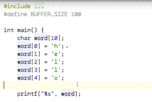This screenshot has height=102, width=152.
Task: Click the line word[2] = 'l';
Action: [x=40, y=62]
